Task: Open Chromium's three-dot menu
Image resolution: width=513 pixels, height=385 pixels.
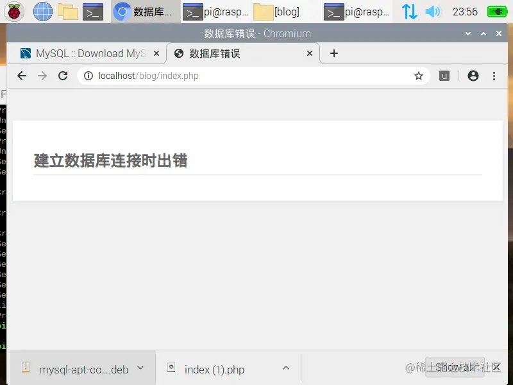Action: 494,76
